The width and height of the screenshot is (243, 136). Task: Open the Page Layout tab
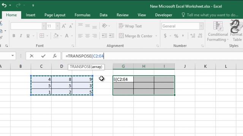[55, 15]
